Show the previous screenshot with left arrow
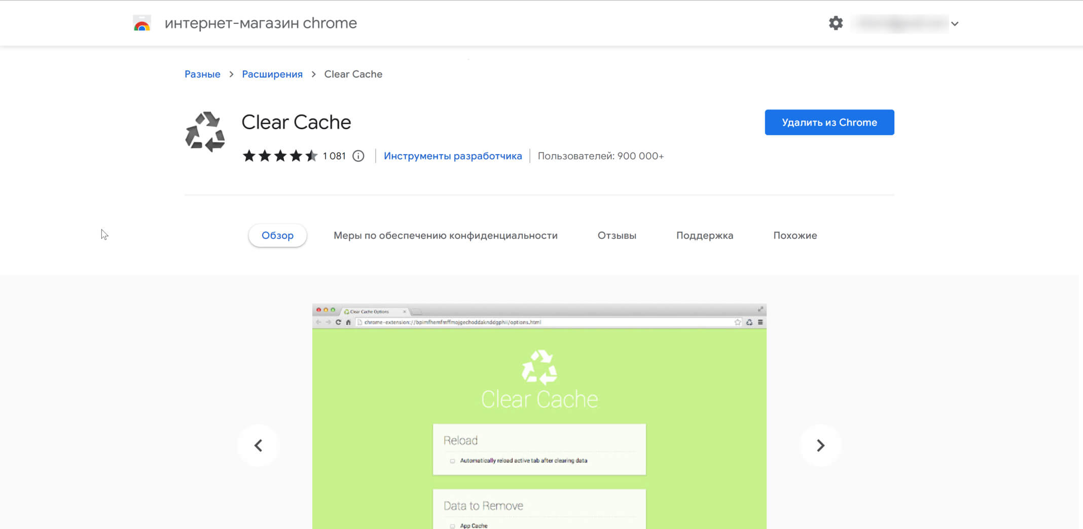The height and width of the screenshot is (529, 1083). click(259, 445)
